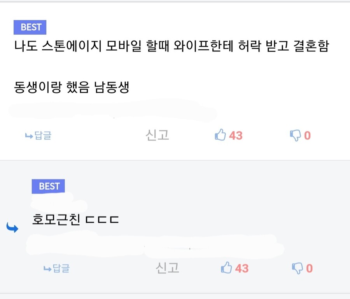This screenshot has height=299, width=350.
Task: Click the blurred author info under top comment
Action: (113, 110)
